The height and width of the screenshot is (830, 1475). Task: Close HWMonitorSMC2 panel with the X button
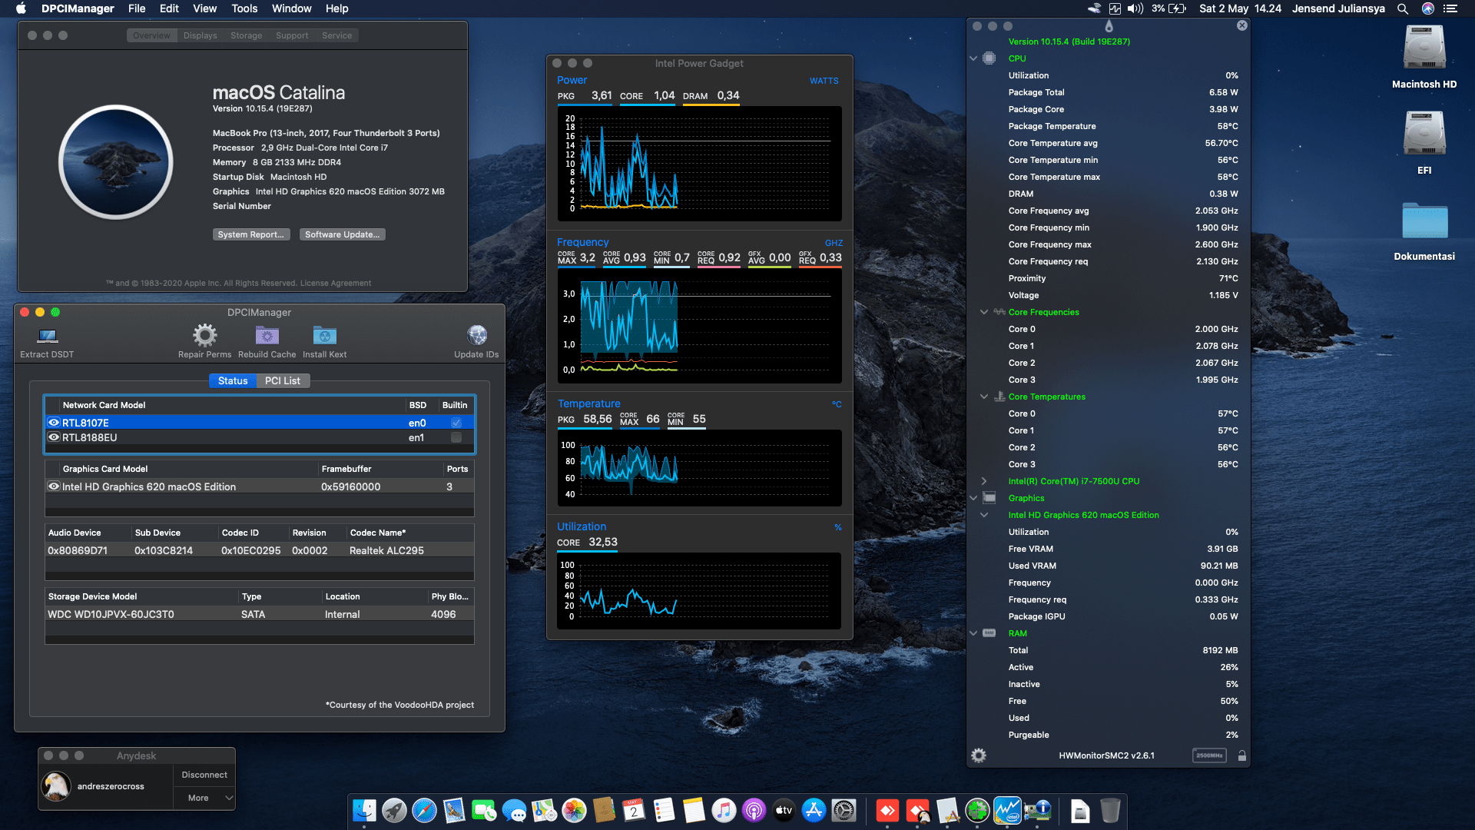[x=1241, y=25]
